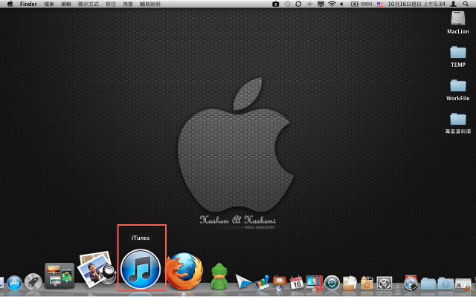
Task: Open the 檔案 menu
Action: pos(49,4)
